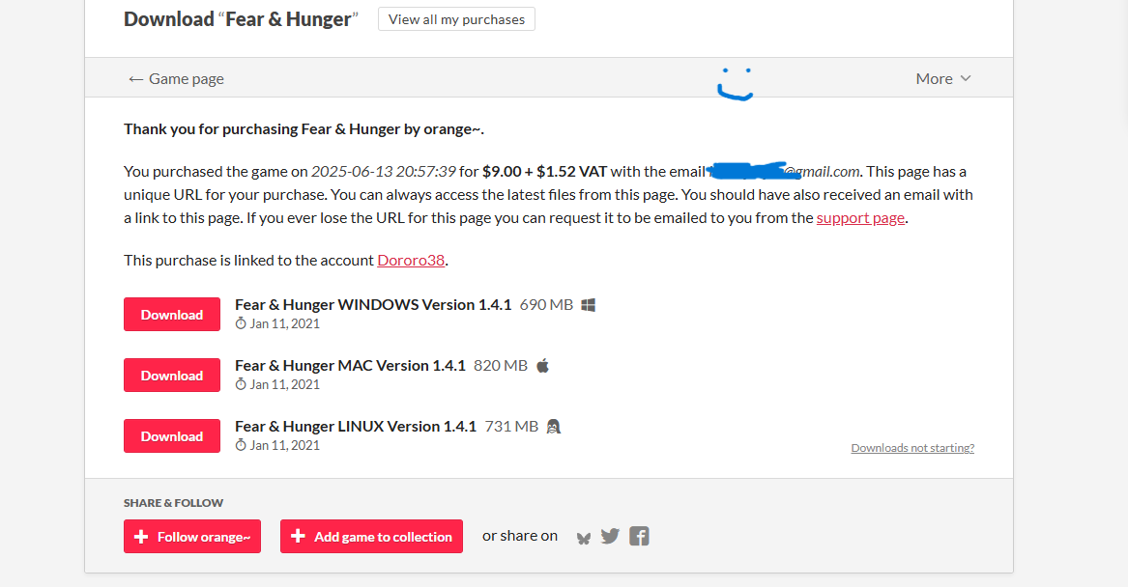Image resolution: width=1128 pixels, height=587 pixels.
Task: Click the Linux penguin icon
Action: pos(553,427)
